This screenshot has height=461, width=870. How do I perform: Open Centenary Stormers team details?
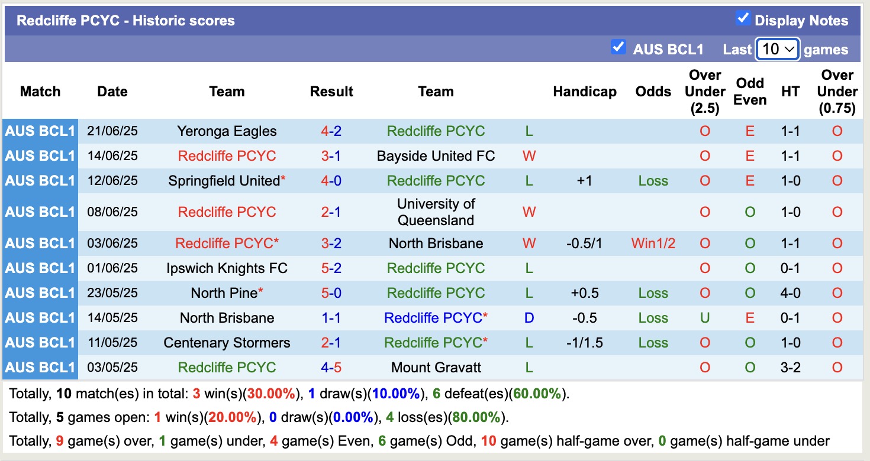227,342
